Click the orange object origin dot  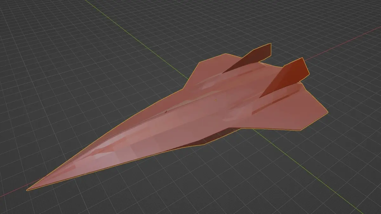(x=216, y=100)
